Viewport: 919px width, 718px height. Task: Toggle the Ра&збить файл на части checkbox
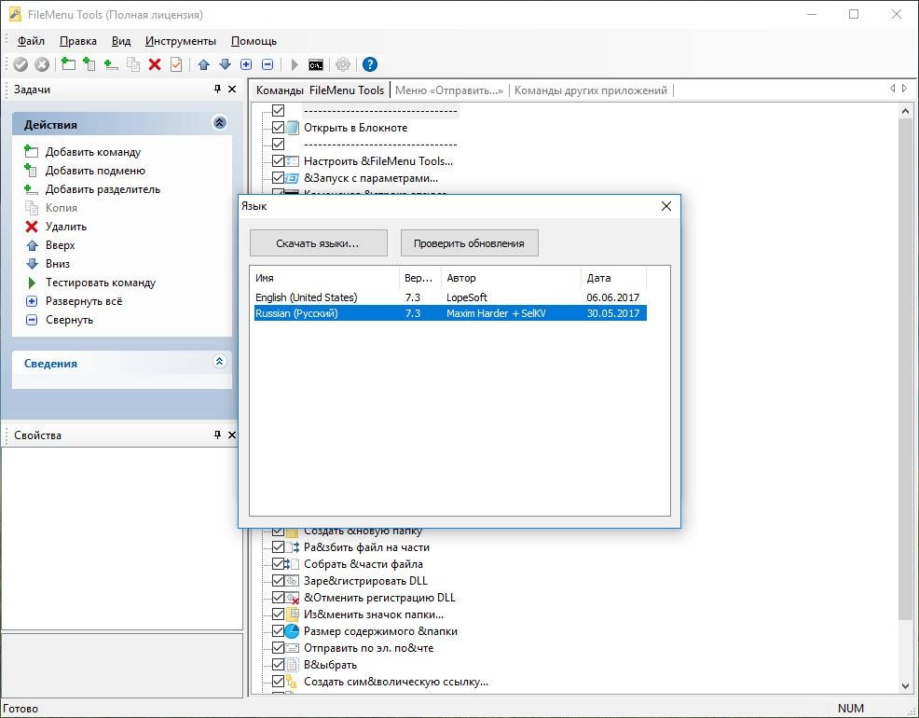click(279, 547)
